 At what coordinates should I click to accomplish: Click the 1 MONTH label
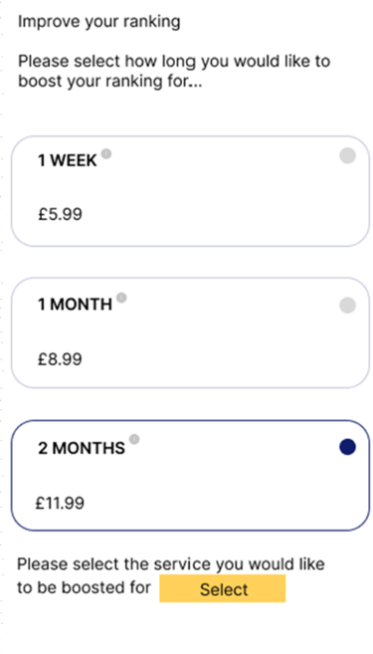tap(75, 305)
